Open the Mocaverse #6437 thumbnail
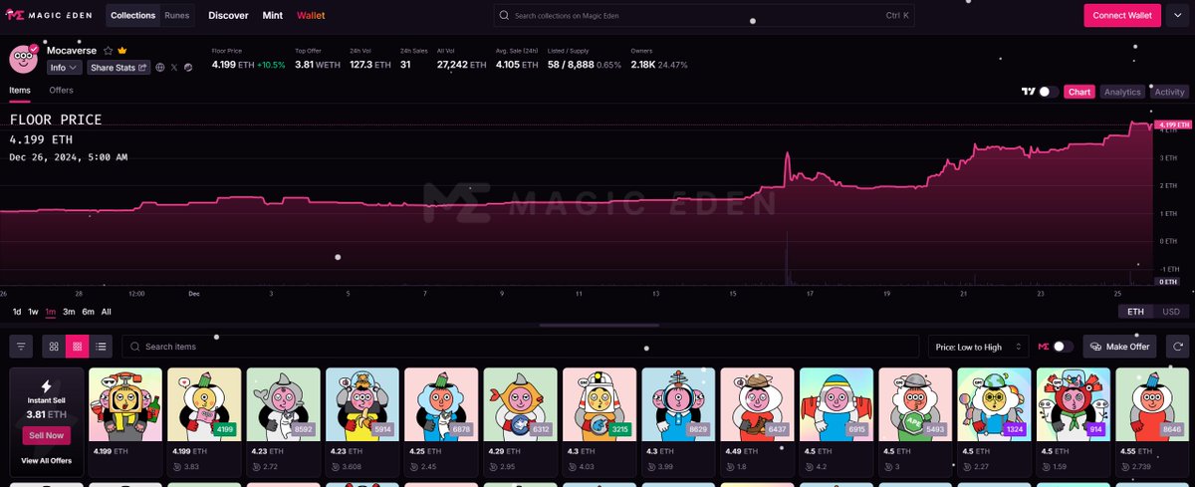The width and height of the screenshot is (1195, 487). 757,404
